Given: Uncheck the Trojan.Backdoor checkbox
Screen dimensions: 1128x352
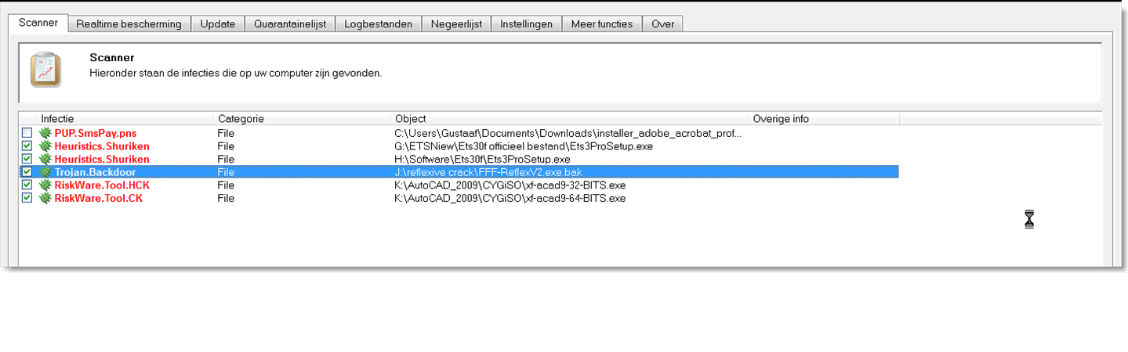Looking at the screenshot, I should tap(27, 172).
